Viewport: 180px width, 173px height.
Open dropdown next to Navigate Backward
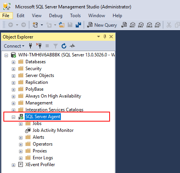17,25
